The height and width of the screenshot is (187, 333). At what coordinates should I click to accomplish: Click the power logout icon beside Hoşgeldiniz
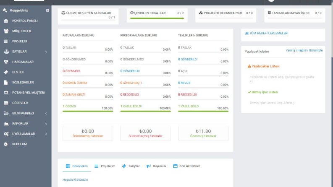coord(47,10)
